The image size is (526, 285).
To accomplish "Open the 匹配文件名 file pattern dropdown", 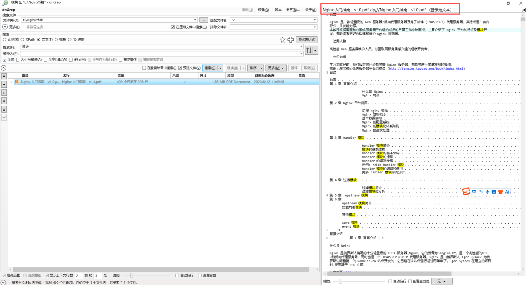I will (314, 20).
